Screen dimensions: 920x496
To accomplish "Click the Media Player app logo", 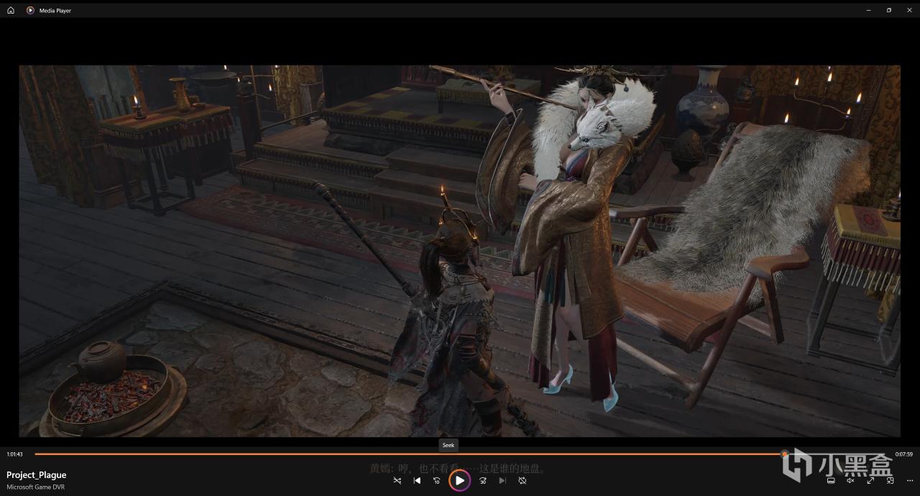I will pos(30,10).
